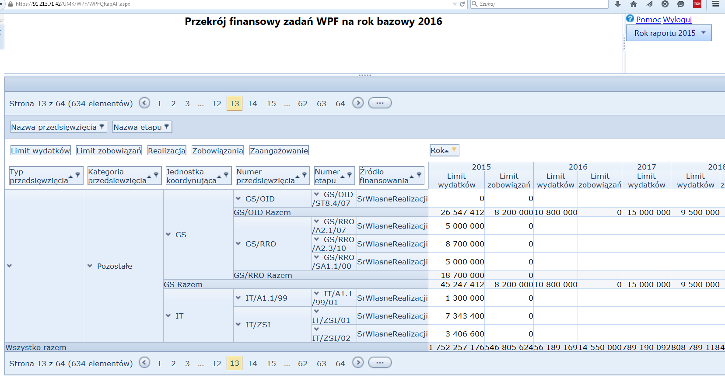Click the padlock icon in address bar
This screenshot has height=378, width=725.
click(x=11, y=4)
